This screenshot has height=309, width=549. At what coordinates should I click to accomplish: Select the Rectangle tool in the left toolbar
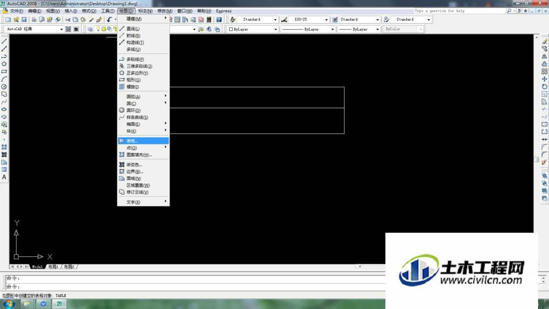(4, 71)
